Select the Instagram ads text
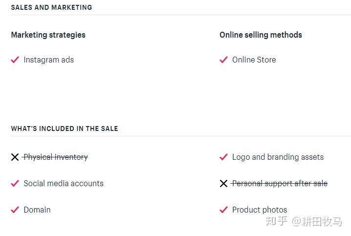The image size is (351, 236). (x=48, y=60)
